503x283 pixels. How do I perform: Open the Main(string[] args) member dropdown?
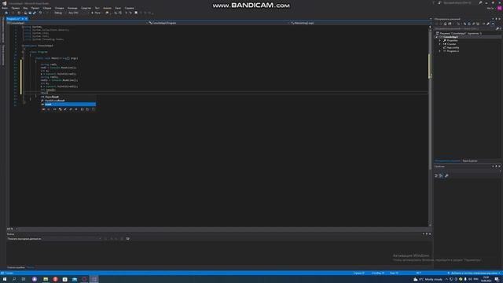click(359, 23)
